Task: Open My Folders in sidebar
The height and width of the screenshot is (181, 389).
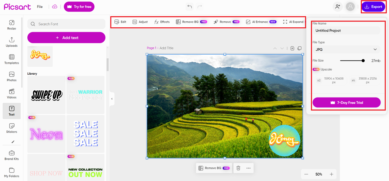Action: [12, 172]
